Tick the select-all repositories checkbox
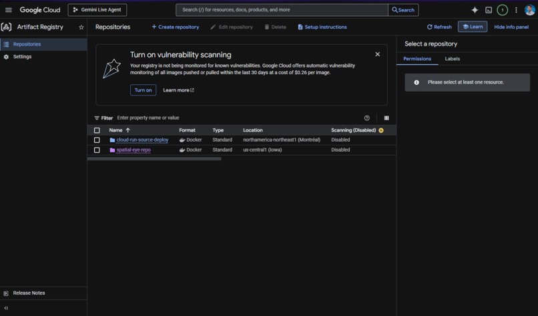Viewport: 538px width, 316px height. [97, 130]
